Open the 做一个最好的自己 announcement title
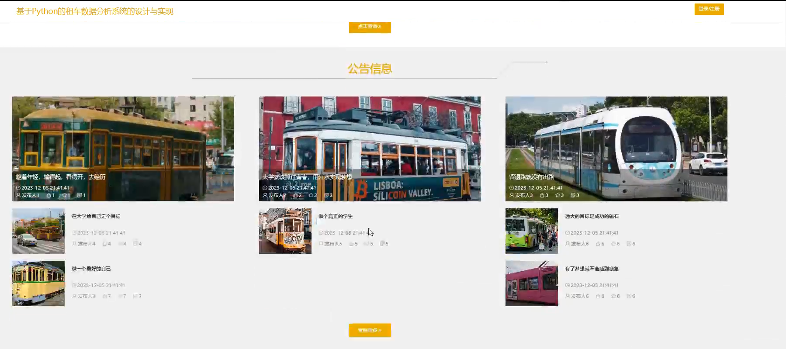Viewport: 786px width, 349px height. pos(91,269)
